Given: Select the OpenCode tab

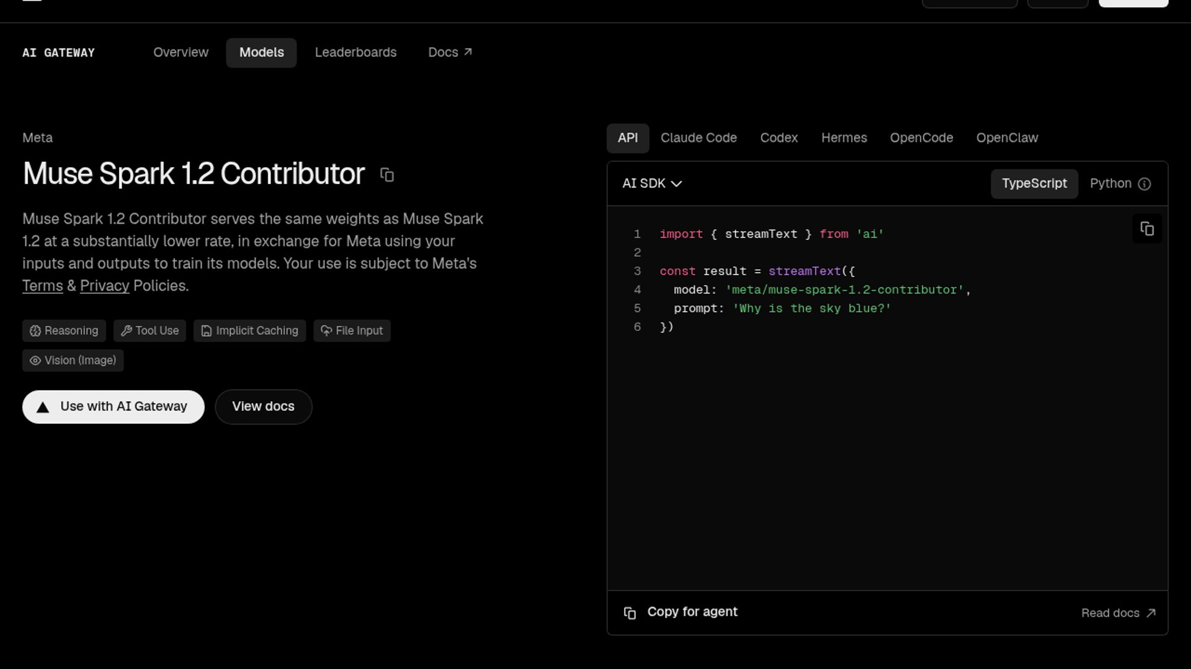Looking at the screenshot, I should (x=922, y=138).
